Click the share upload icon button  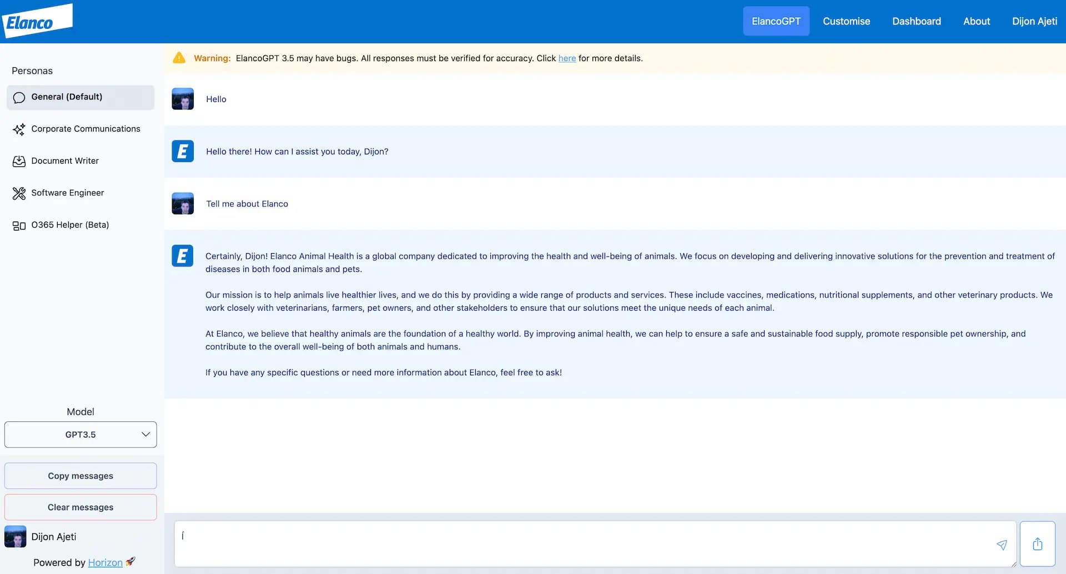point(1037,544)
